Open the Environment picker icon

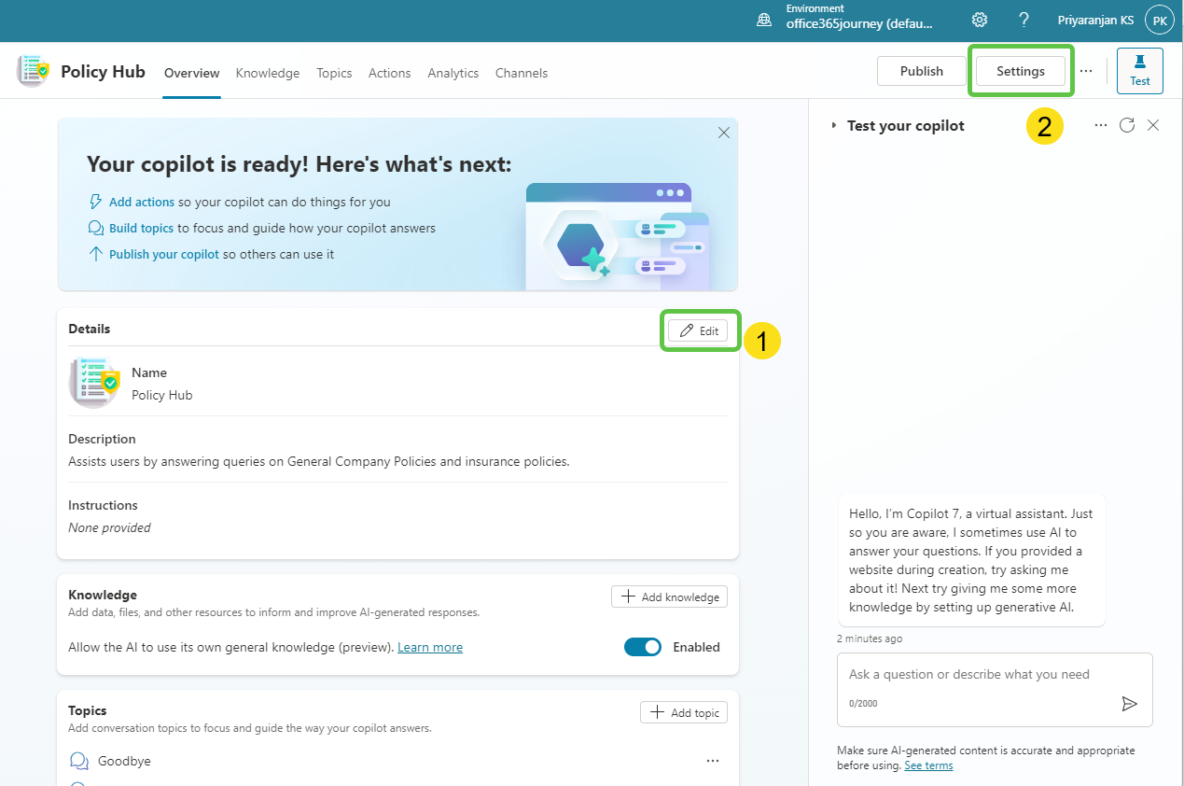coord(764,20)
